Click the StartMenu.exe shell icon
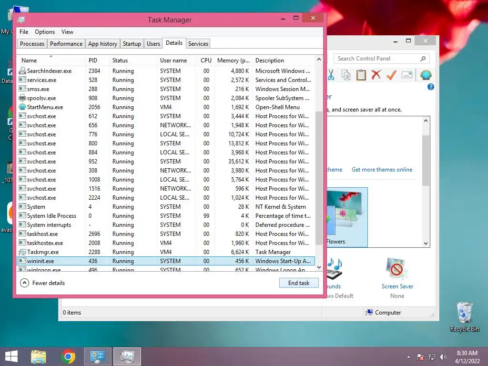The width and height of the screenshot is (488, 366). pos(22,107)
